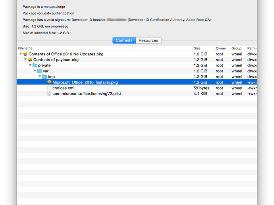The image size is (274, 205).
Task: Select the 'tmp' folder name
Action: pyautogui.click(x=51, y=77)
